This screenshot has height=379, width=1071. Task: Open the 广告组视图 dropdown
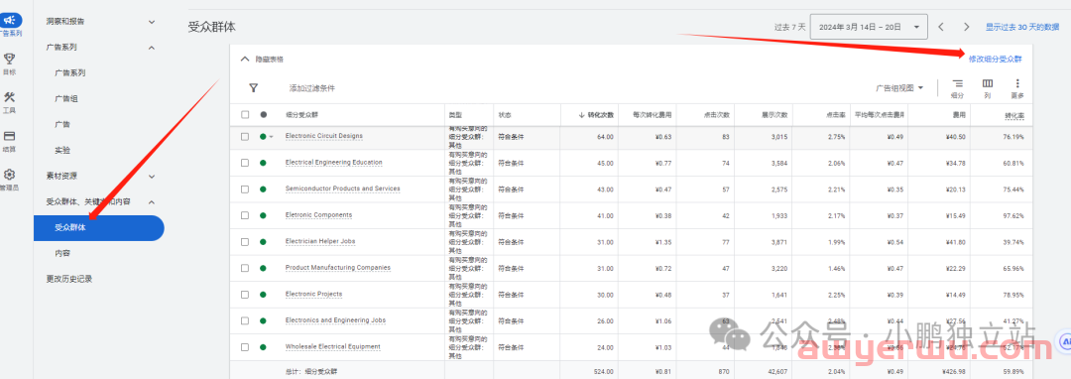coord(899,88)
